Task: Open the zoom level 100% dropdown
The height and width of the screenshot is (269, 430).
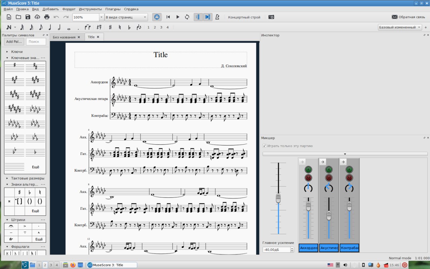Action: [101, 17]
